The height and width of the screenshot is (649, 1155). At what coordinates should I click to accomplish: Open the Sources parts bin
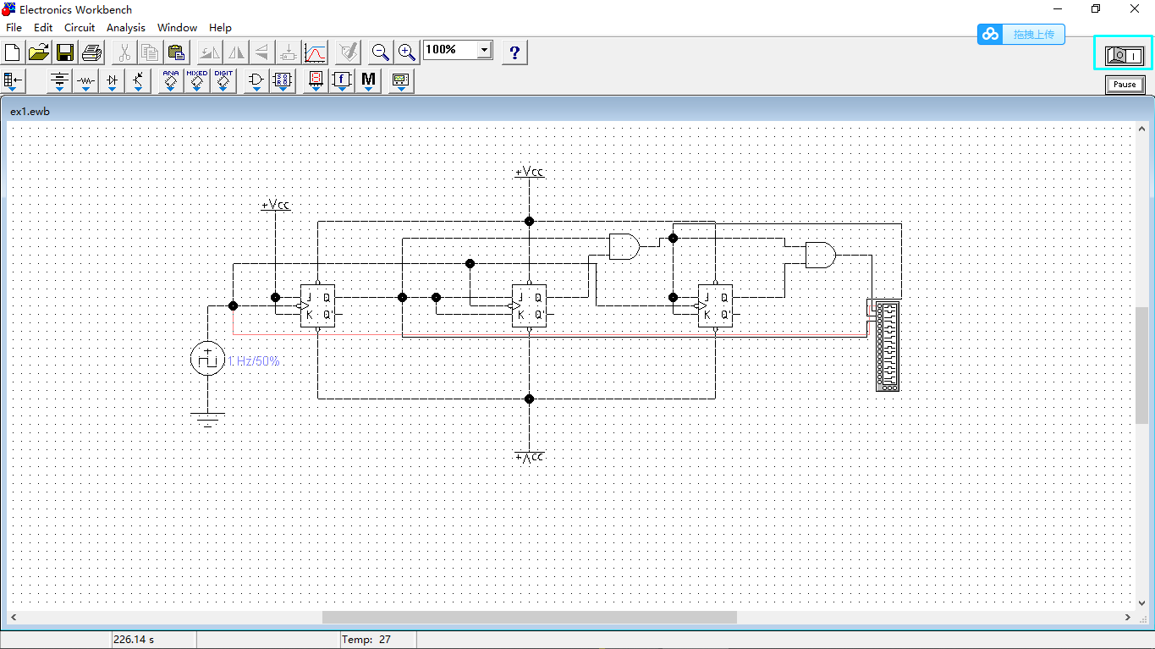[58, 80]
